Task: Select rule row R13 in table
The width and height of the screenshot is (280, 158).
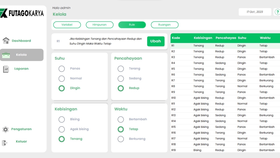Action: coord(225,115)
